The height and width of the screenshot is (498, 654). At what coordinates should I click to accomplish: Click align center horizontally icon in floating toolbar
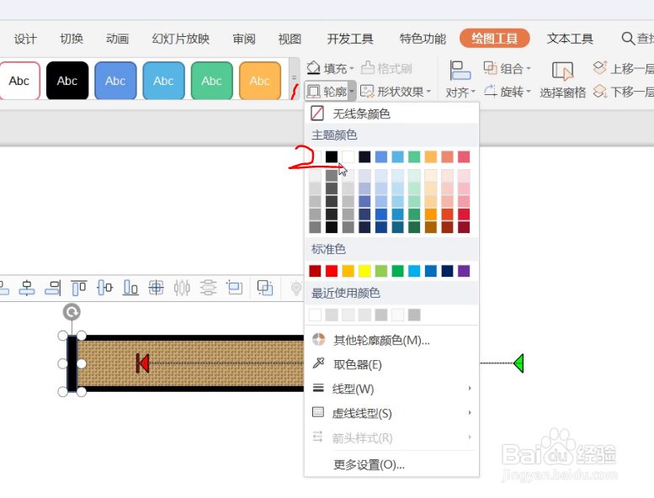click(x=27, y=288)
